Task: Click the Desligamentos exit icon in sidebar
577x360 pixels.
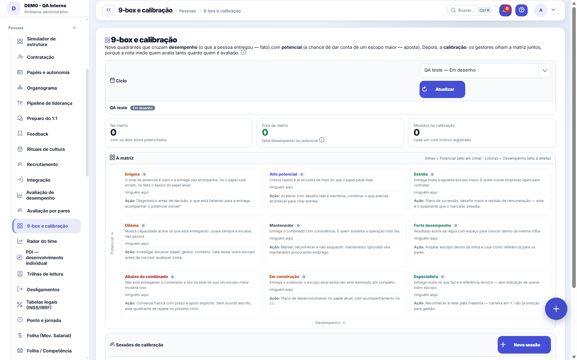Action: (20, 290)
